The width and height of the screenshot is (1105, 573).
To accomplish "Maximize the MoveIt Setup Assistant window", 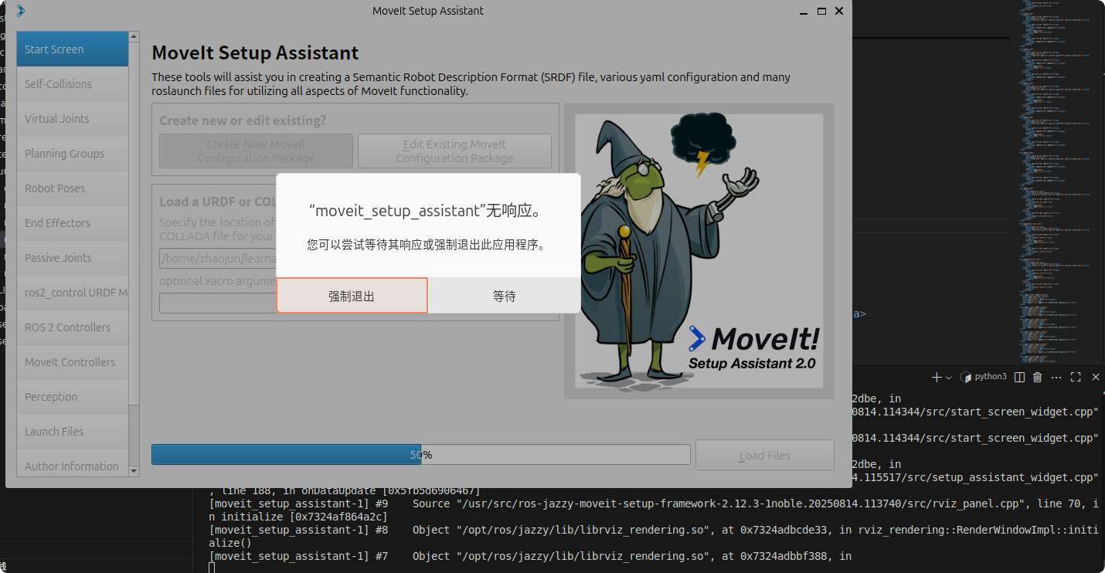I will 821,11.
